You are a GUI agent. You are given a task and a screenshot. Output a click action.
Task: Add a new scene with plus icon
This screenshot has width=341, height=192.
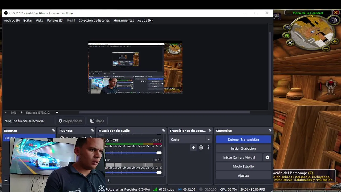6,181
